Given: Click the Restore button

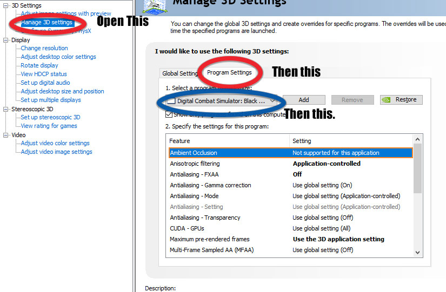Looking at the screenshot, I should point(401,100).
